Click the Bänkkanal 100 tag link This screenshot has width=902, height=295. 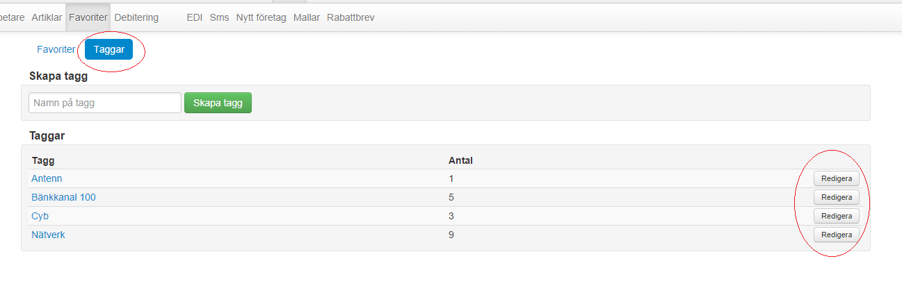[63, 197]
